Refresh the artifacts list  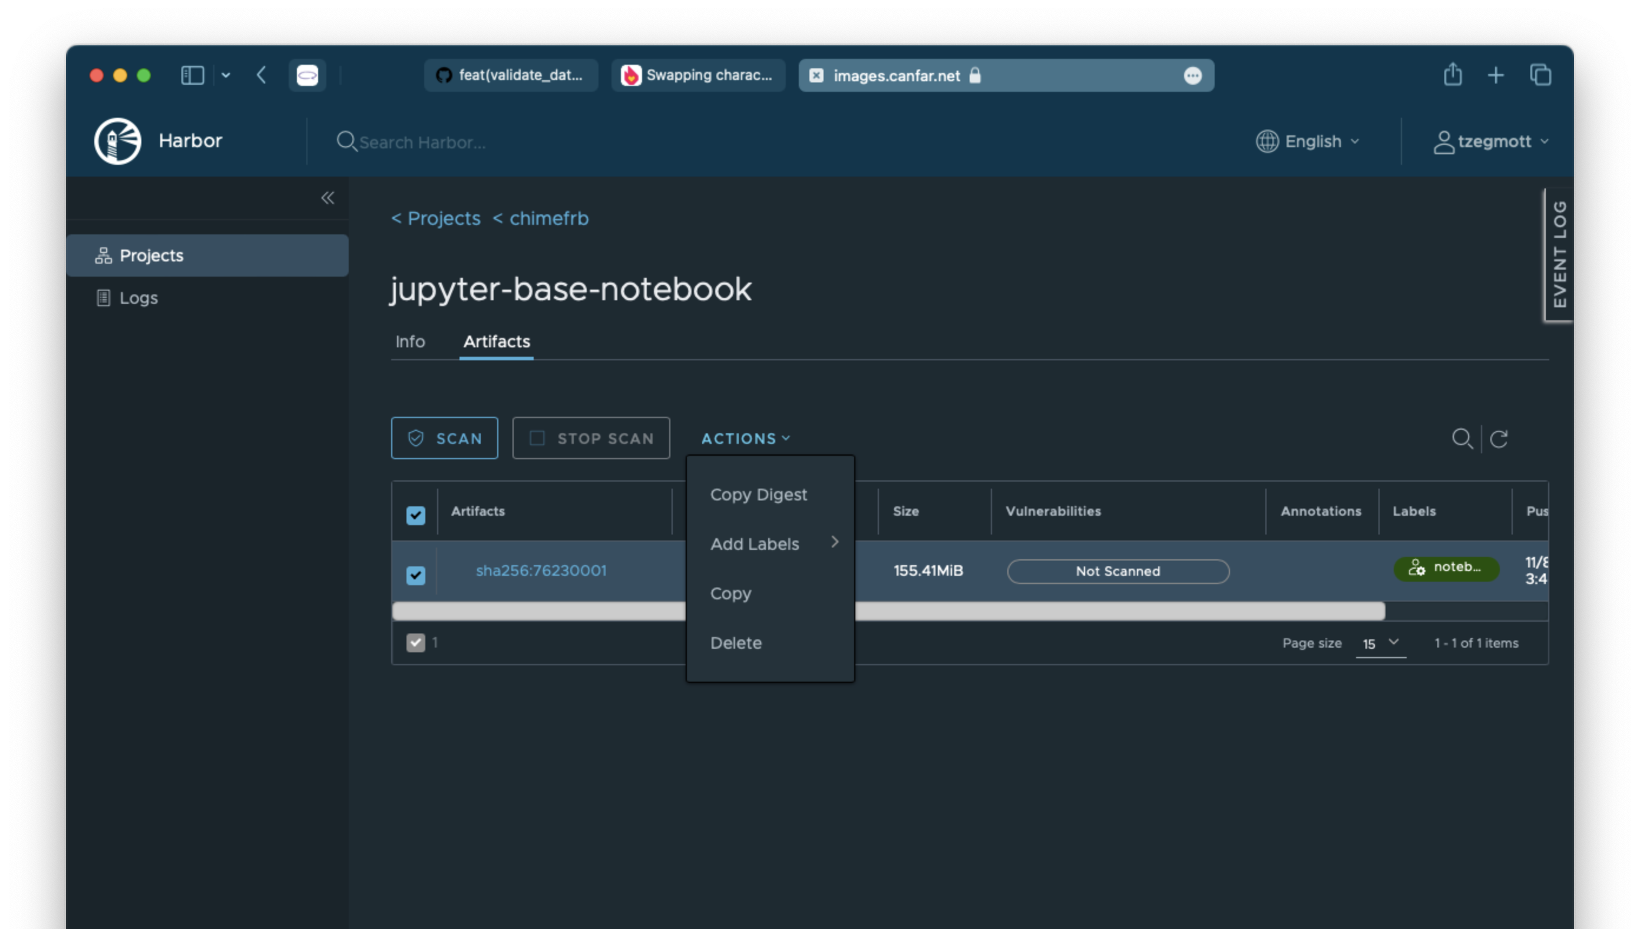point(1498,439)
